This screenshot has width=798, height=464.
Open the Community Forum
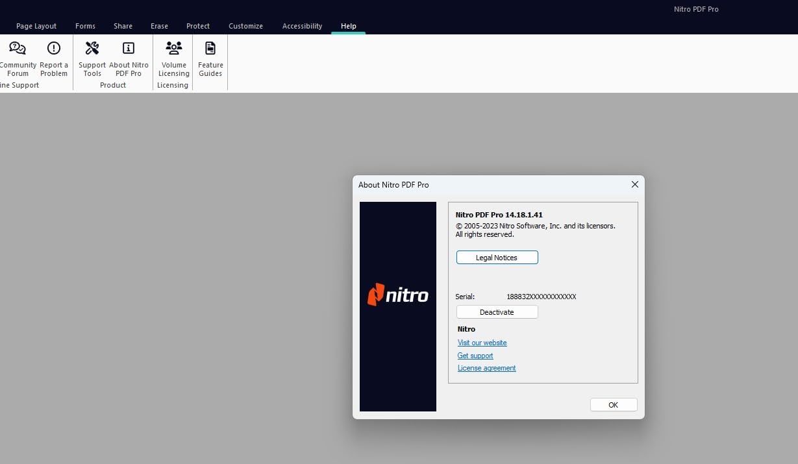click(x=18, y=57)
